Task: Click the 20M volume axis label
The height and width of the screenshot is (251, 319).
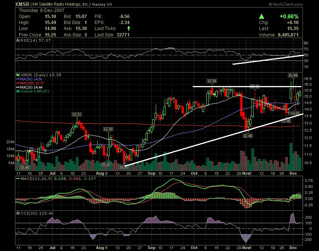Action: tap(10, 142)
